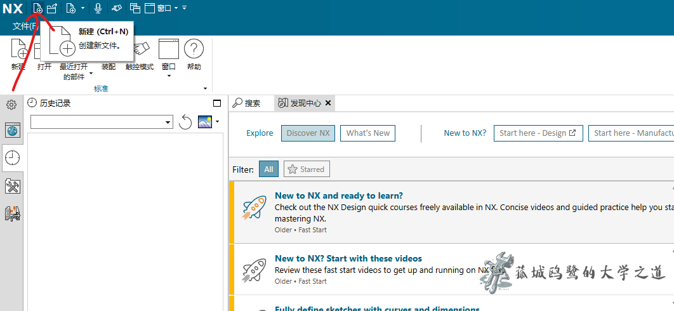Switch to the 搜索 tab

point(246,103)
